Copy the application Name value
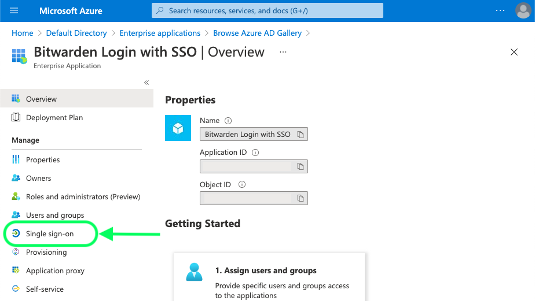 (x=301, y=135)
